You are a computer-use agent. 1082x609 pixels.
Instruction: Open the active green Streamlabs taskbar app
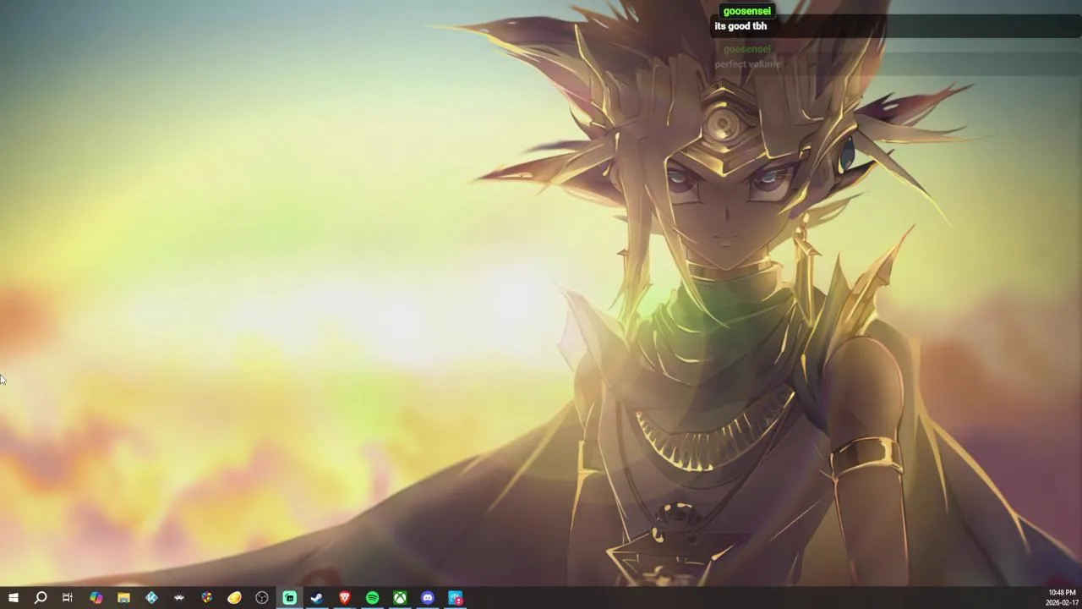tap(289, 598)
